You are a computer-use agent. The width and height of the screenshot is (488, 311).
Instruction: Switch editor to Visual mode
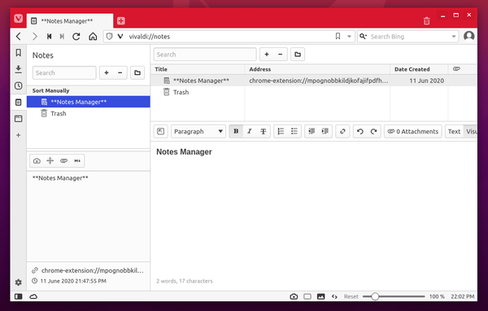471,131
